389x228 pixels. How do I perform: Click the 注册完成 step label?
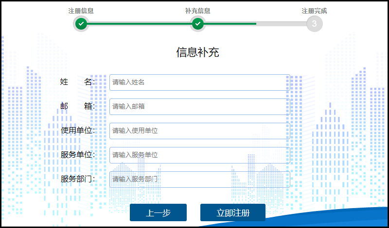314,11
